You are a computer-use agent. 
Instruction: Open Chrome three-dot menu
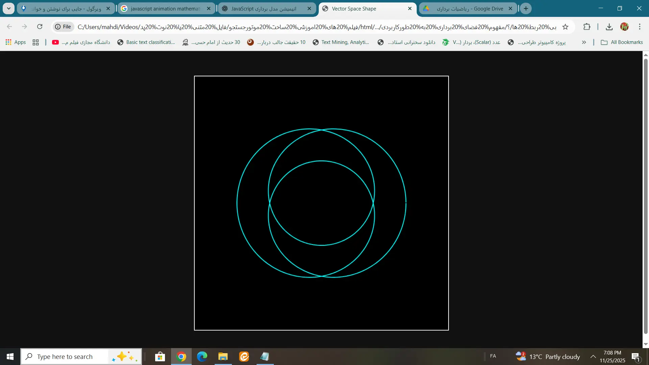pos(640,27)
